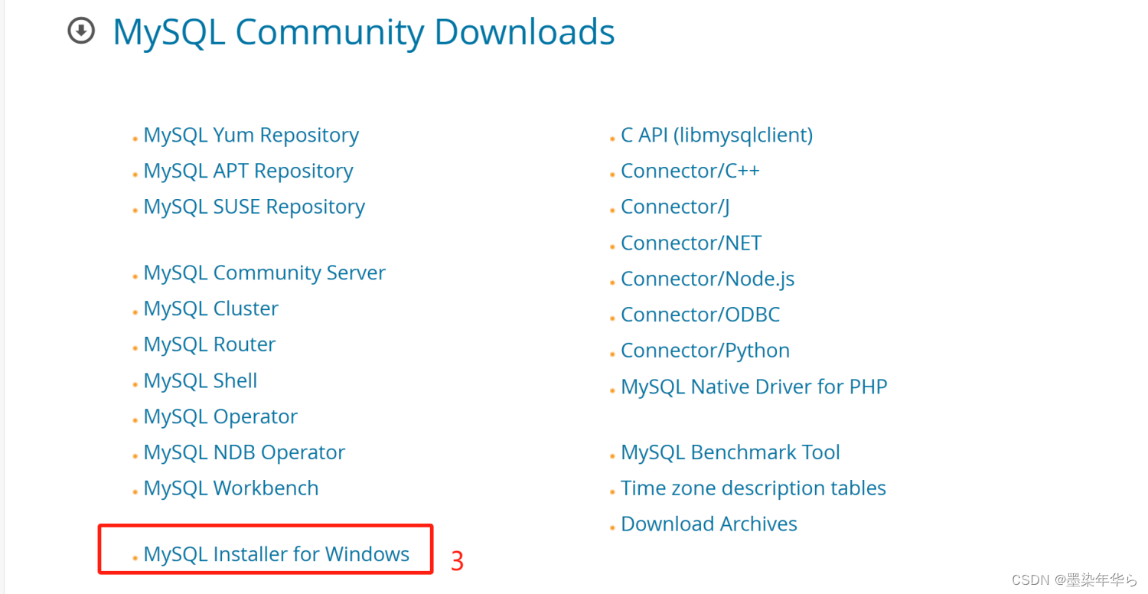1148x594 pixels.
Task: Open the Connector/ODBC link
Action: 700,315
